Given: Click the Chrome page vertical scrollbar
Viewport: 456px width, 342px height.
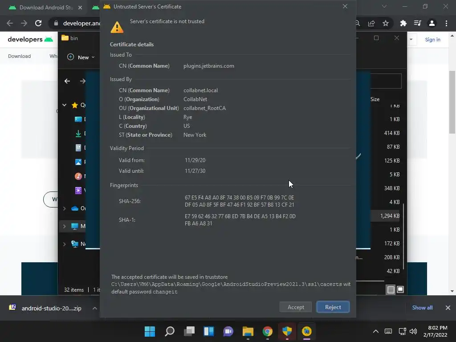Looking at the screenshot, I should coord(452,102).
